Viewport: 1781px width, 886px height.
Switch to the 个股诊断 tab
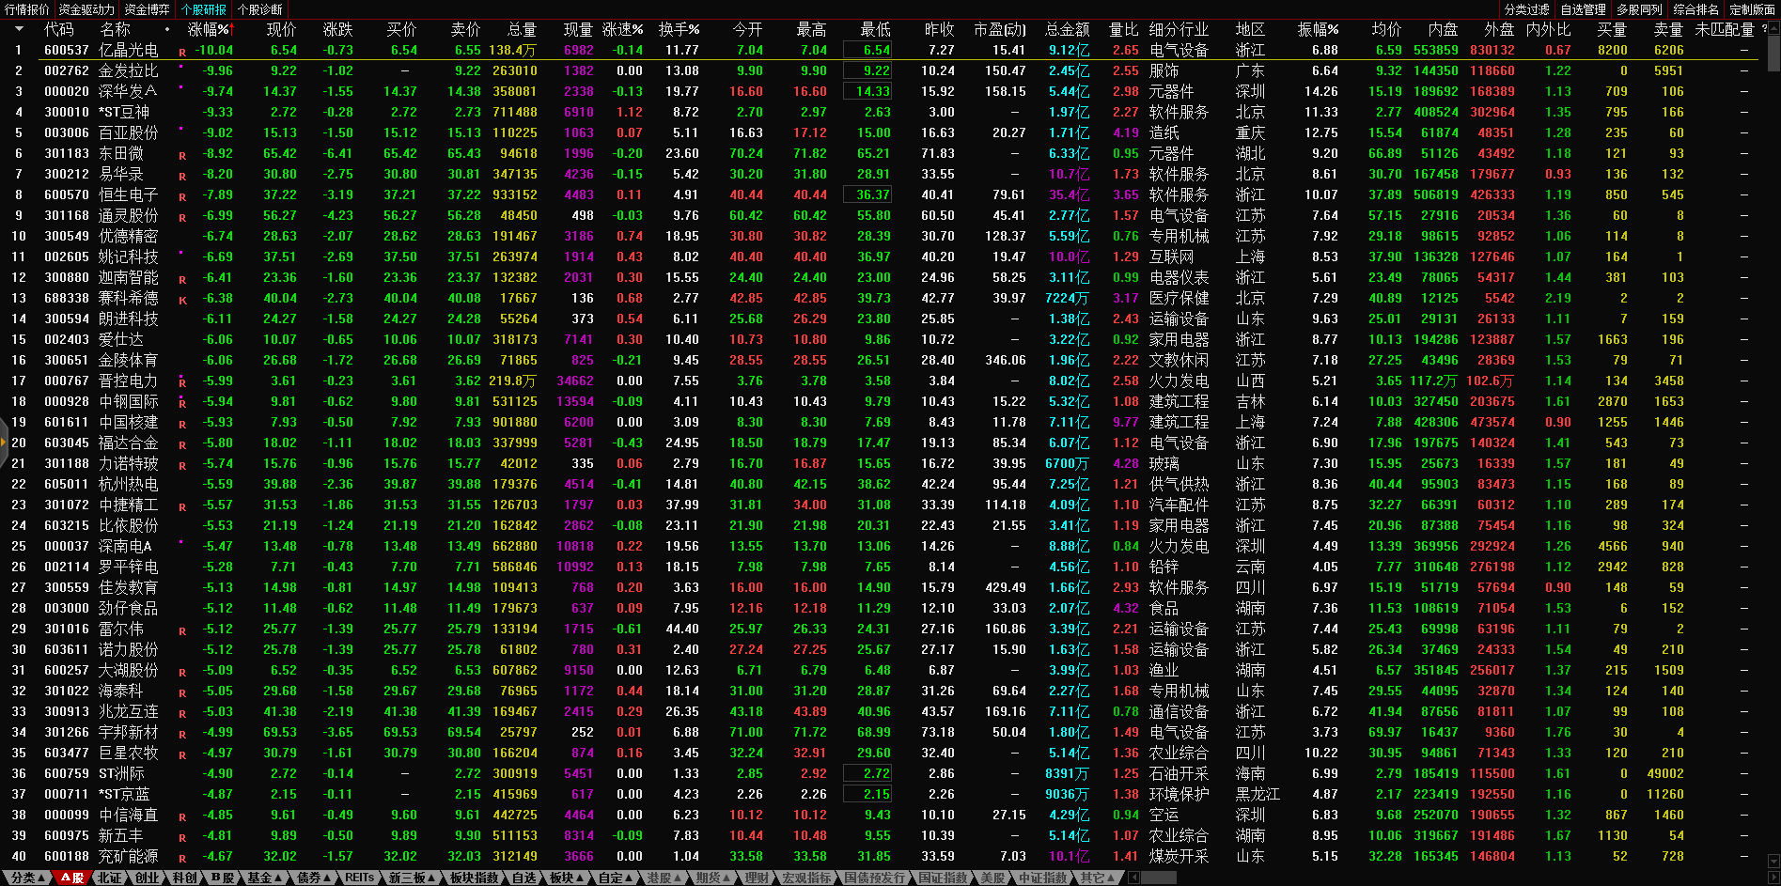pyautogui.click(x=259, y=9)
